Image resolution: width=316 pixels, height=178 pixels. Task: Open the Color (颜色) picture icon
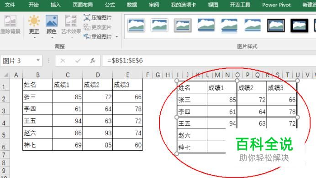[x=52, y=20]
